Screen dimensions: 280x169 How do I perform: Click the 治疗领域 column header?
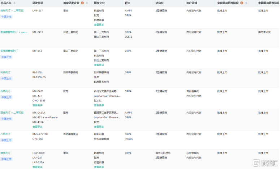(x=192, y=3)
